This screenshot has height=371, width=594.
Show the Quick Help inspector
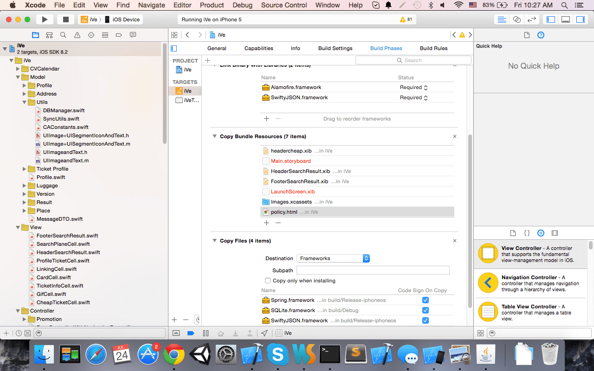point(541,35)
